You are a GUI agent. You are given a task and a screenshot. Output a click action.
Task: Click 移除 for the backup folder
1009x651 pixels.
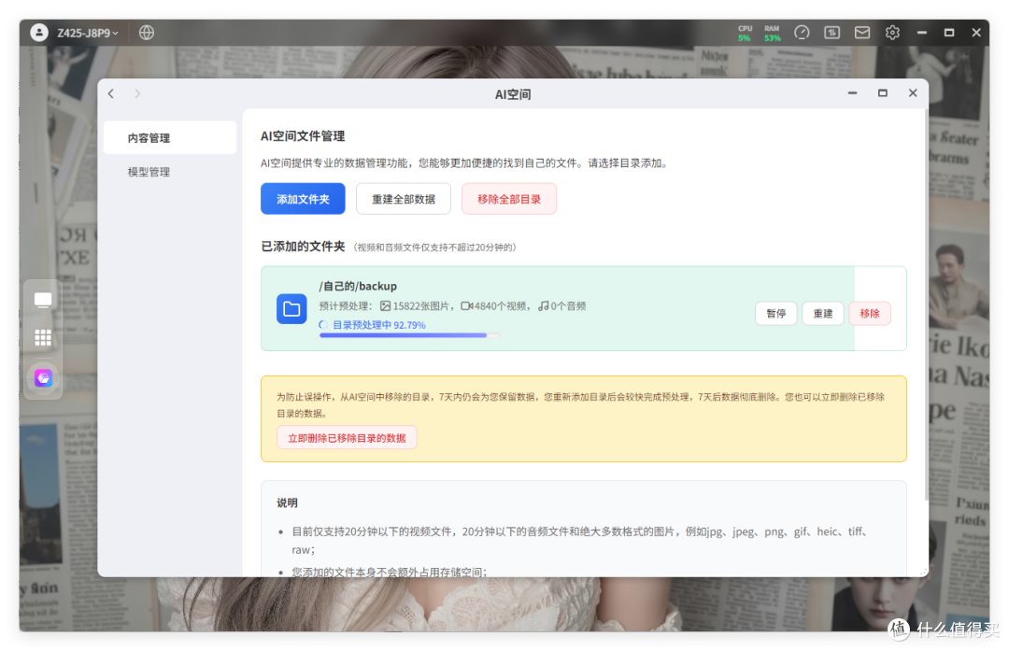pyautogui.click(x=870, y=313)
